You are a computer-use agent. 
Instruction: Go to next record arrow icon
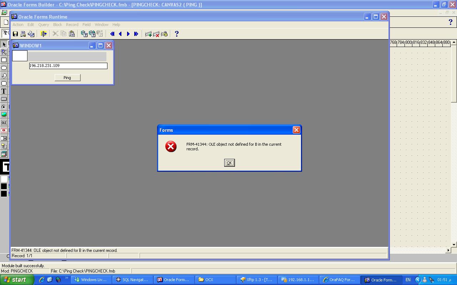click(x=128, y=34)
